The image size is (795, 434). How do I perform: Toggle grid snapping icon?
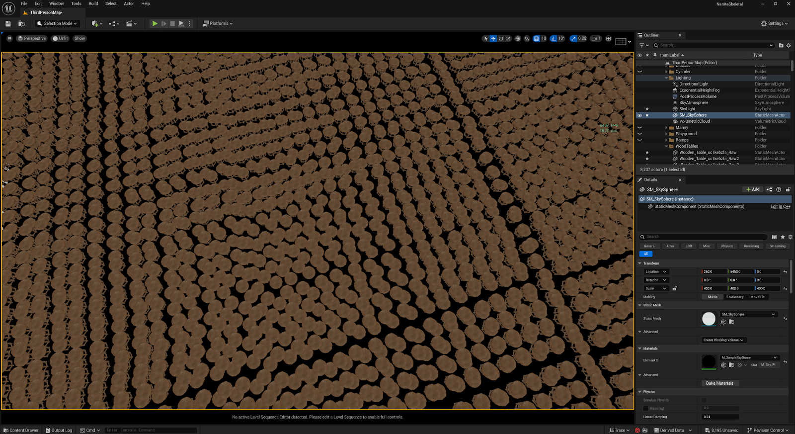[536, 38]
